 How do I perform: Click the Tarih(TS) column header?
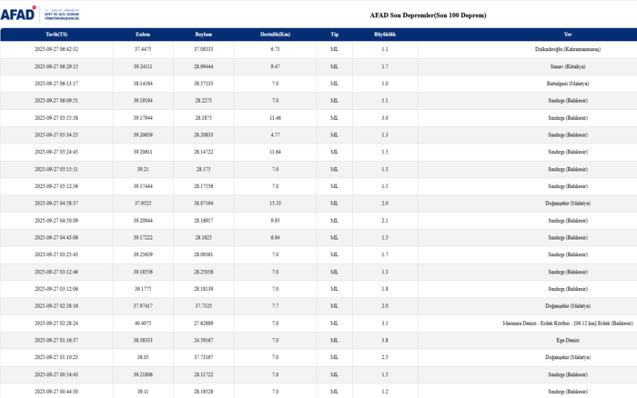pos(56,34)
